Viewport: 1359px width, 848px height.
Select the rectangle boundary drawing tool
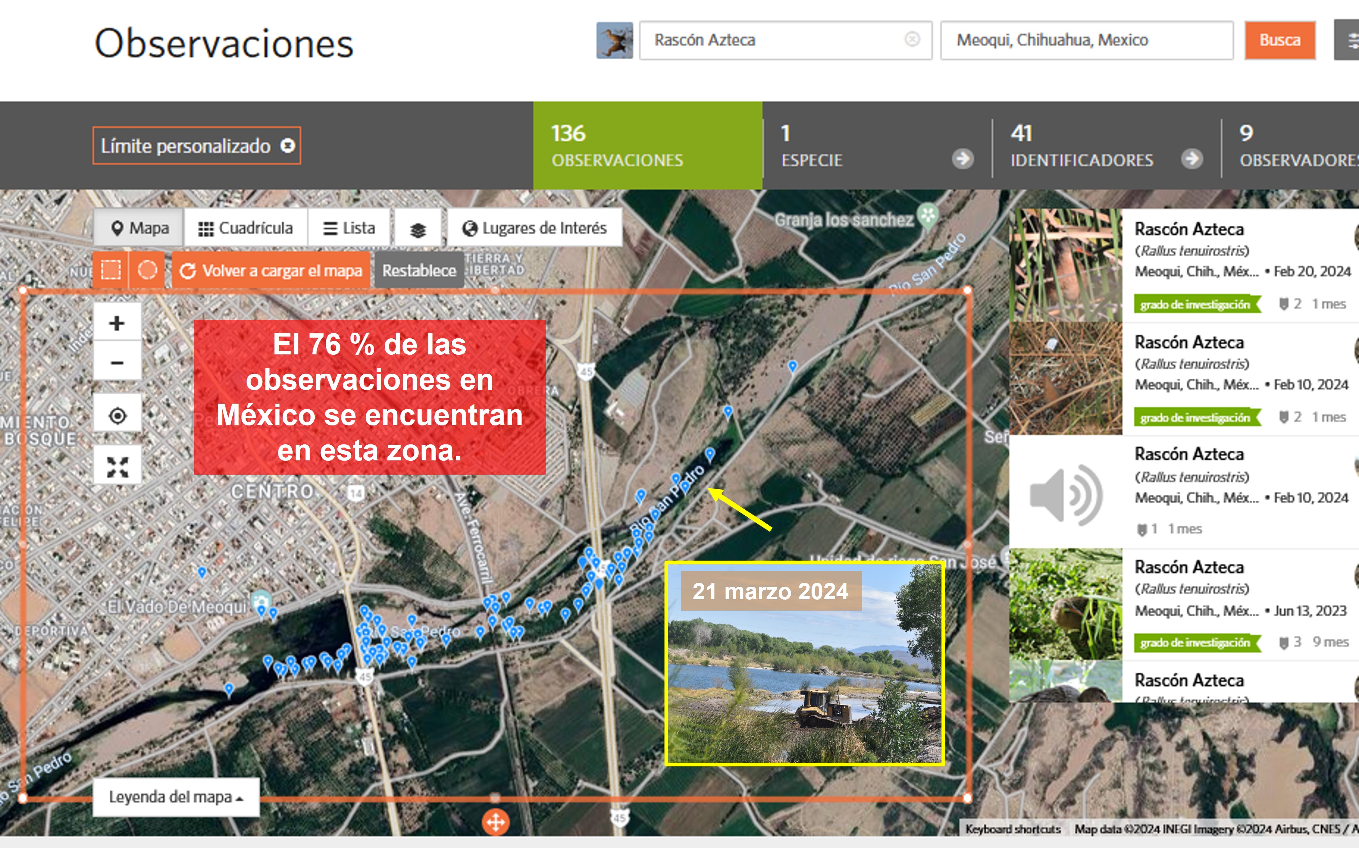pos(110,270)
